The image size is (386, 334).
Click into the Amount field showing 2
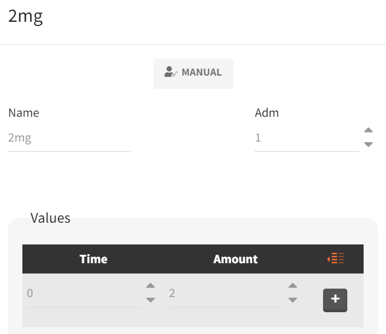[224, 294]
